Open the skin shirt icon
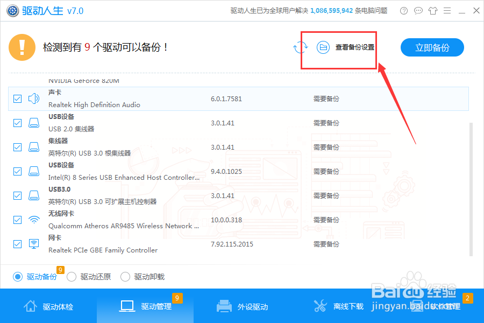 click(433, 11)
